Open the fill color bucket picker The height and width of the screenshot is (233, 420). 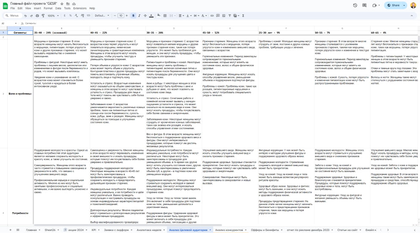click(159, 16)
